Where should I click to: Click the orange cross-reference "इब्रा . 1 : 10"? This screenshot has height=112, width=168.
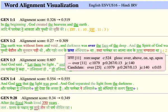tap(78, 29)
